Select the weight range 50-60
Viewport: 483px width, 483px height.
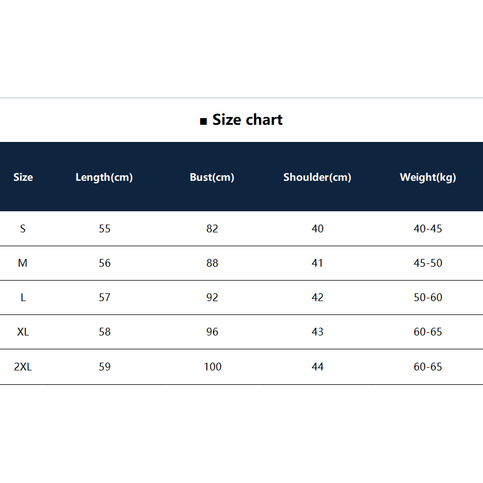(x=428, y=297)
